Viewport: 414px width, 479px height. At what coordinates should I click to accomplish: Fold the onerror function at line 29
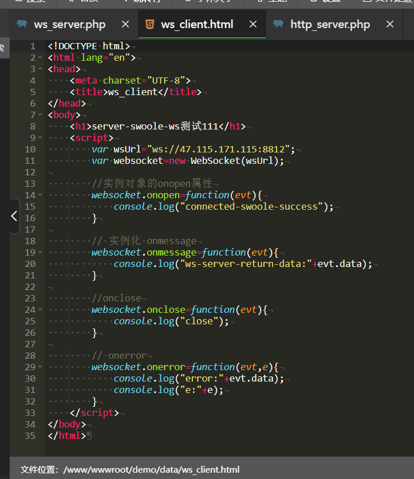(40, 367)
